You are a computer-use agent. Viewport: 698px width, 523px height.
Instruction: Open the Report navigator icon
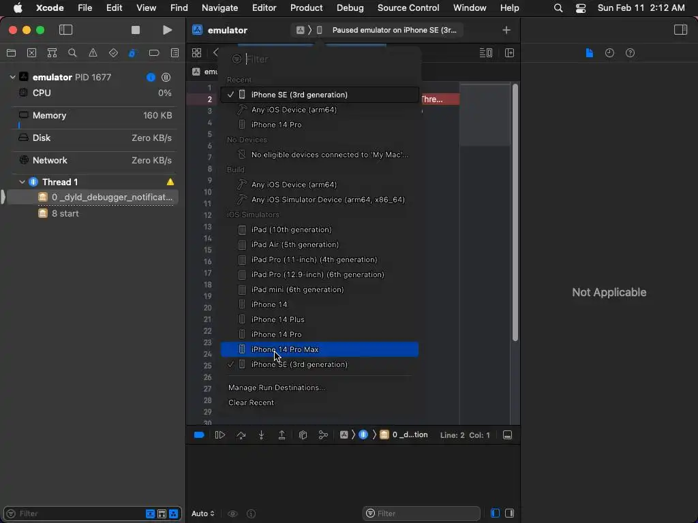point(174,53)
